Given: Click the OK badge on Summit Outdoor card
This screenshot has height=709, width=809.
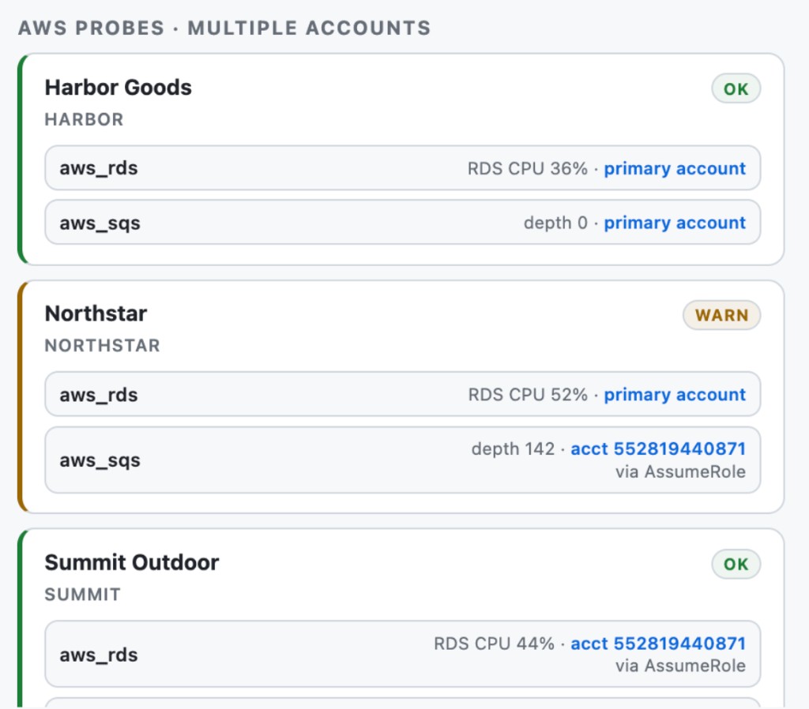Looking at the screenshot, I should click(x=736, y=564).
